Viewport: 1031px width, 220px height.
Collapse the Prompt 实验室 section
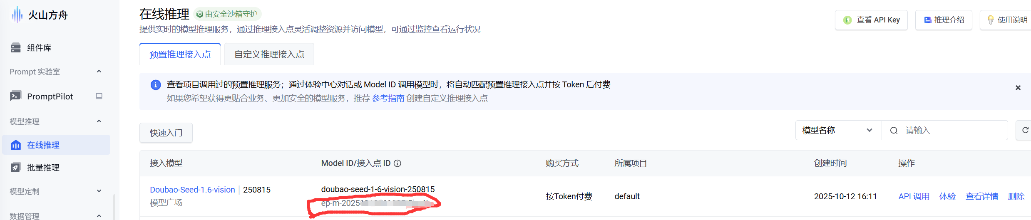(x=99, y=72)
